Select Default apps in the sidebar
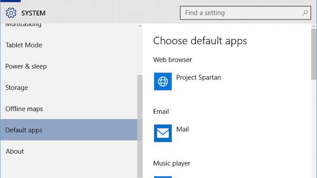 click(x=69, y=130)
